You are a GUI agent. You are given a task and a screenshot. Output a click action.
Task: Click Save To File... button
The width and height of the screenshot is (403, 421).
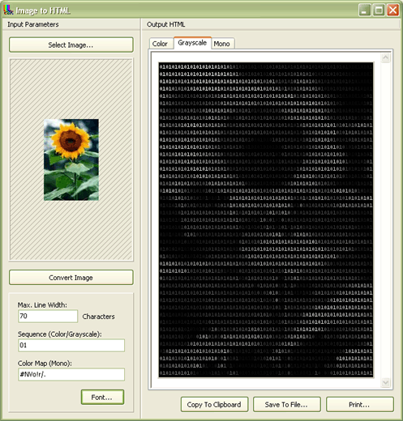click(287, 404)
